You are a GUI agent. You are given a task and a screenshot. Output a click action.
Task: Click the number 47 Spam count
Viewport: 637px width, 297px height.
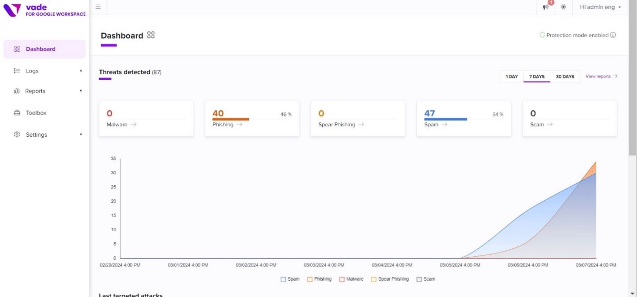tap(429, 113)
